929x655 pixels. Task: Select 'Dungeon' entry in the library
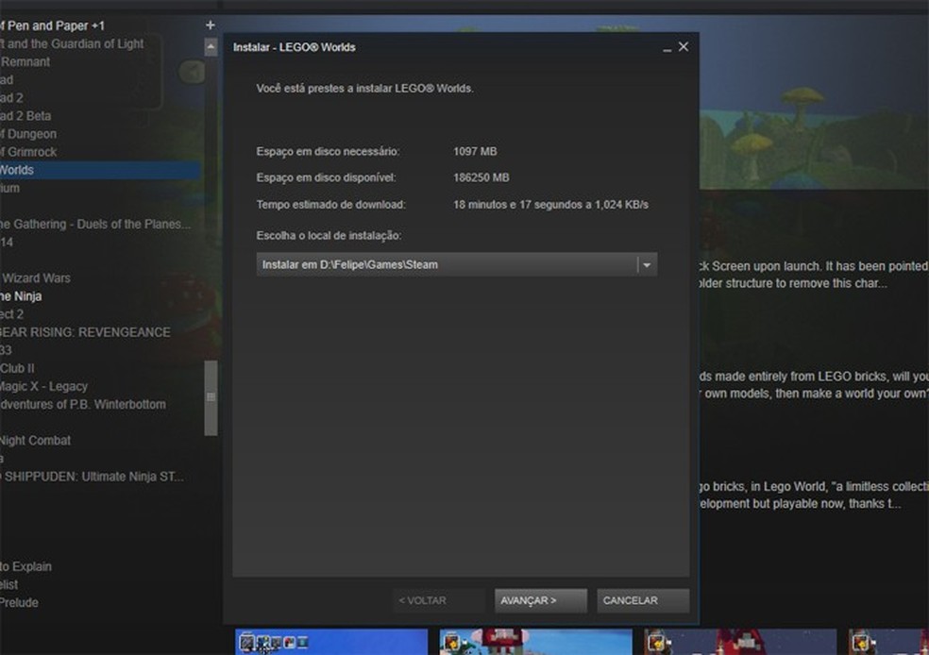(x=28, y=134)
